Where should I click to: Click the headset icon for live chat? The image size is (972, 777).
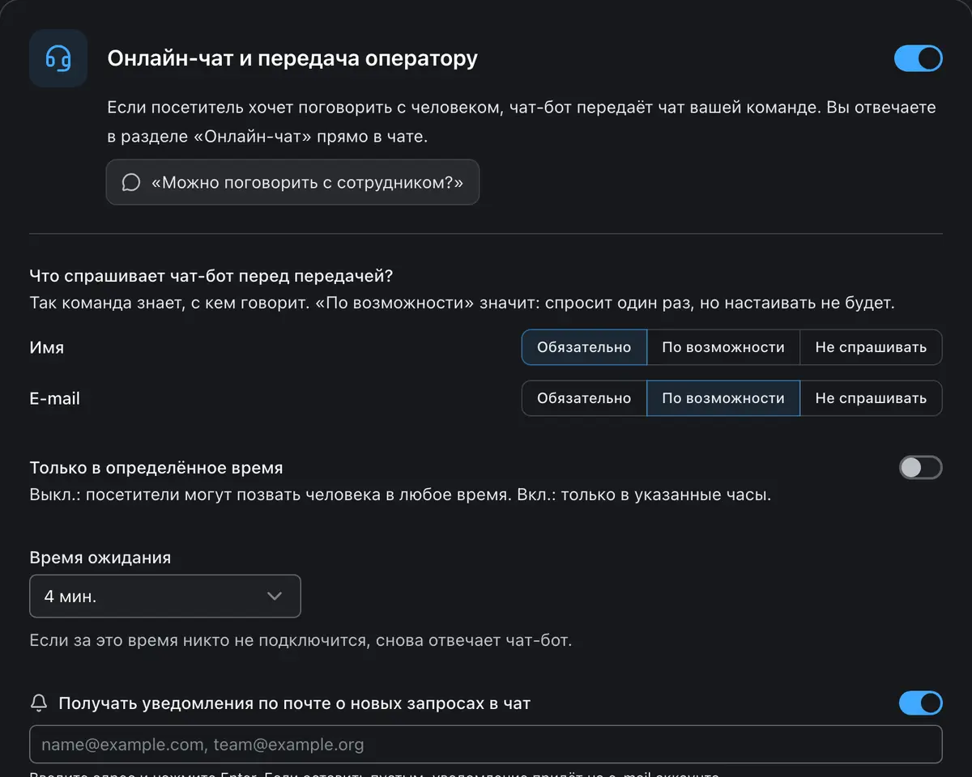point(58,58)
